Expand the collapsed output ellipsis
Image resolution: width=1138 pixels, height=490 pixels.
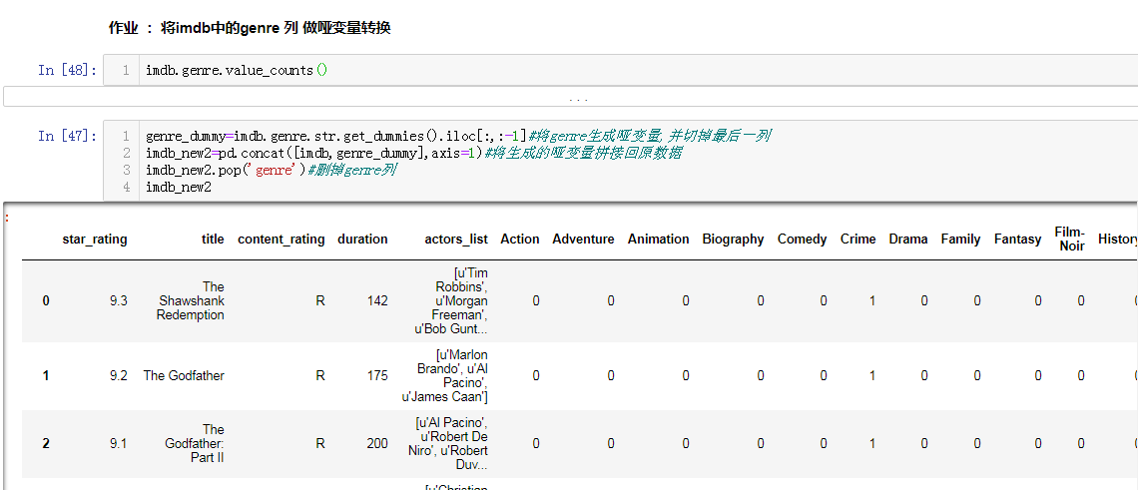tap(578, 98)
